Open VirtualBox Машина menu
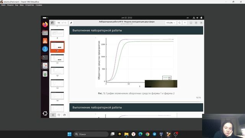Image resolution: width=245 pixels, height=138 pixels. click(10, 5)
